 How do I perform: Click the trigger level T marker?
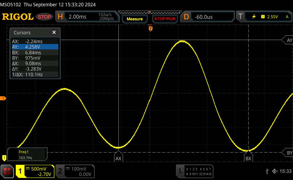click(x=3, y=99)
